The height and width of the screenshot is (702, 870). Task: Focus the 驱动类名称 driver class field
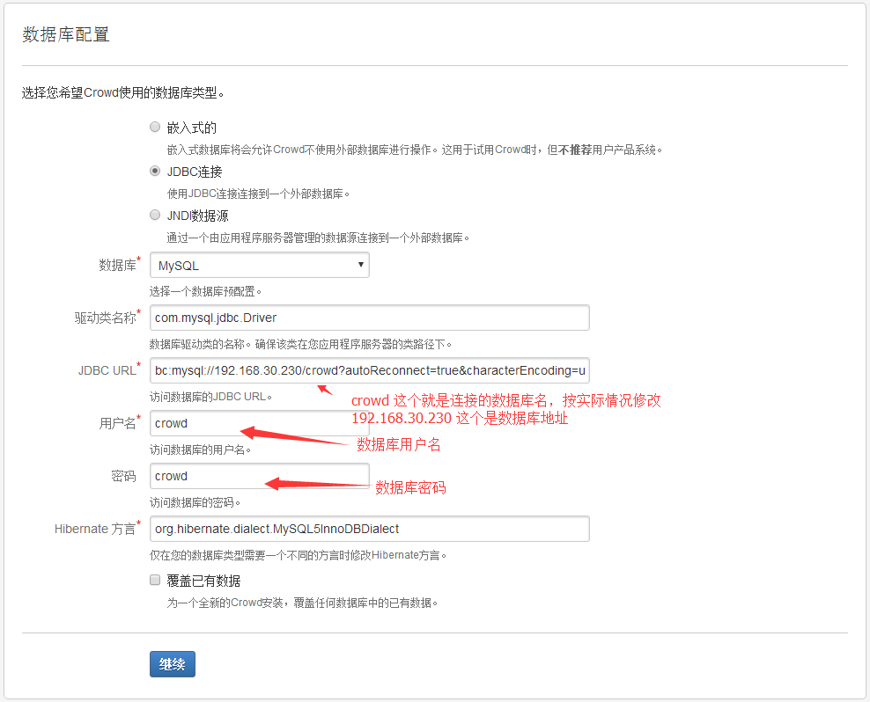370,318
